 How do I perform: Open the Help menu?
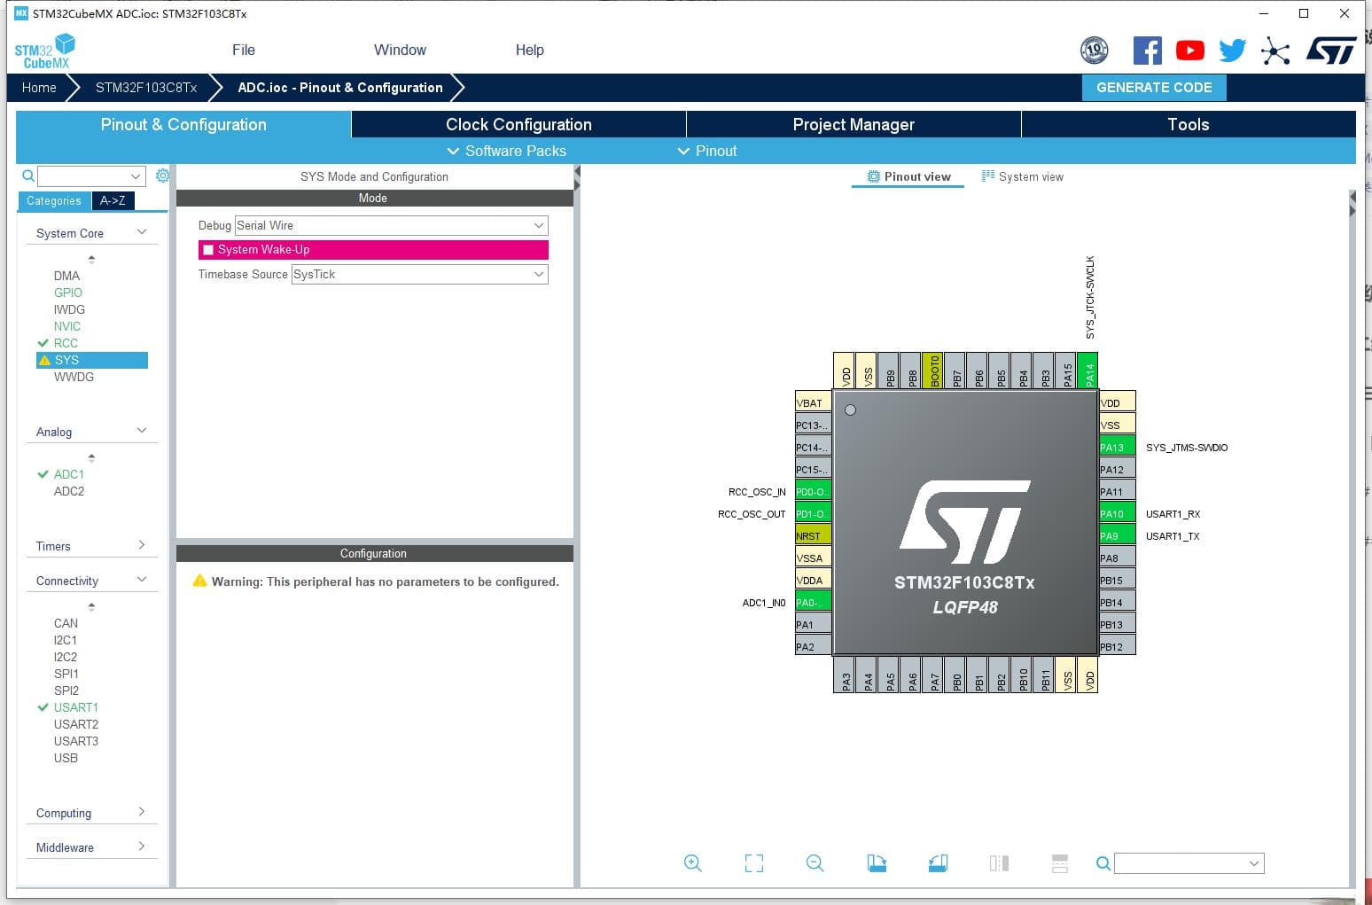(x=530, y=51)
